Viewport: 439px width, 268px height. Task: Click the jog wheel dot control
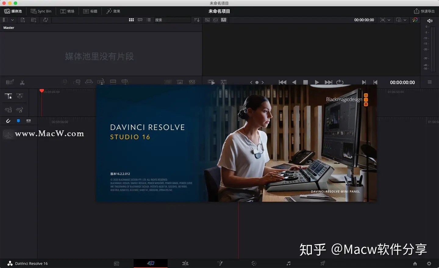click(257, 82)
